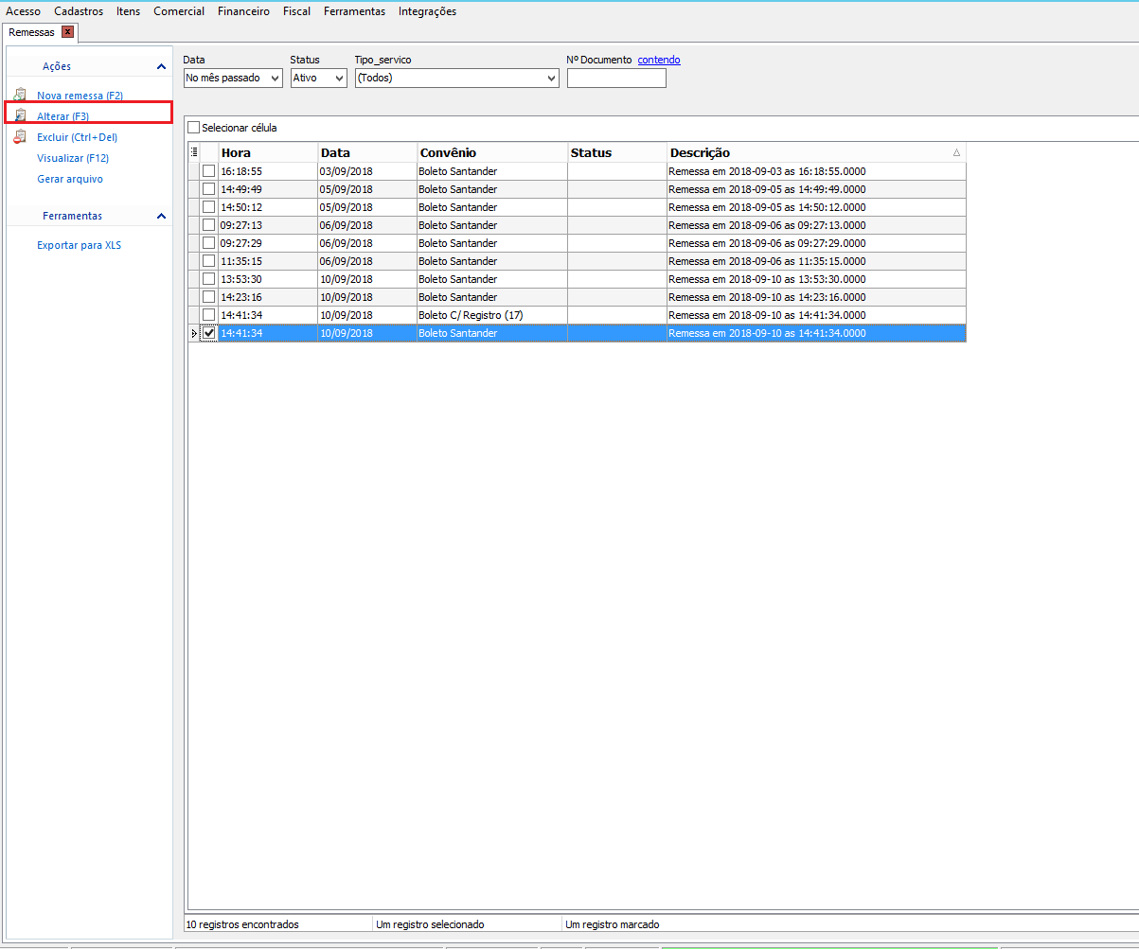Click the 10 registros encontrados status text
Viewport: 1139px width, 949px height.
241,924
